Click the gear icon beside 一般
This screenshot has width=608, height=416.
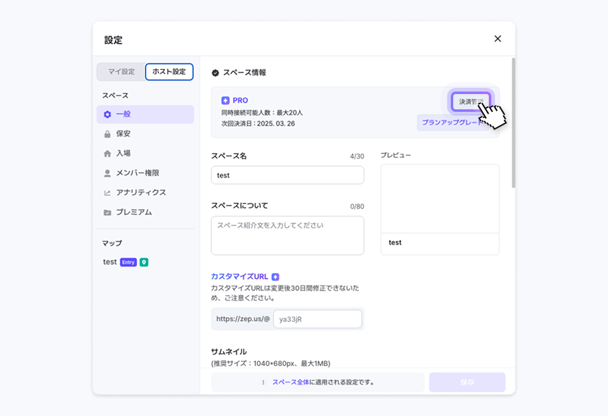coord(107,114)
